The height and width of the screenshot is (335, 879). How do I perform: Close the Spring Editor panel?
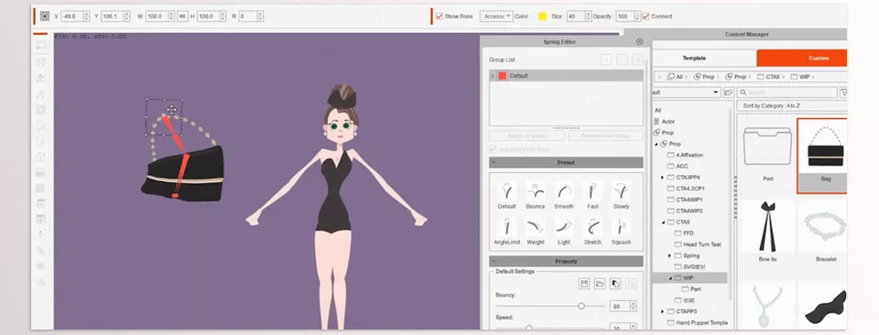coord(640,41)
